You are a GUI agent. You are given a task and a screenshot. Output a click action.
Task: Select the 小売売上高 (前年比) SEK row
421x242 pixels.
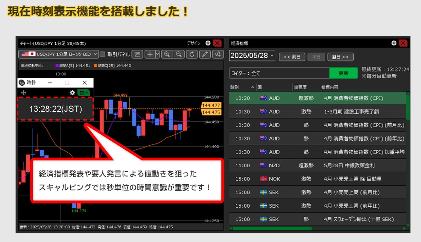point(317,206)
